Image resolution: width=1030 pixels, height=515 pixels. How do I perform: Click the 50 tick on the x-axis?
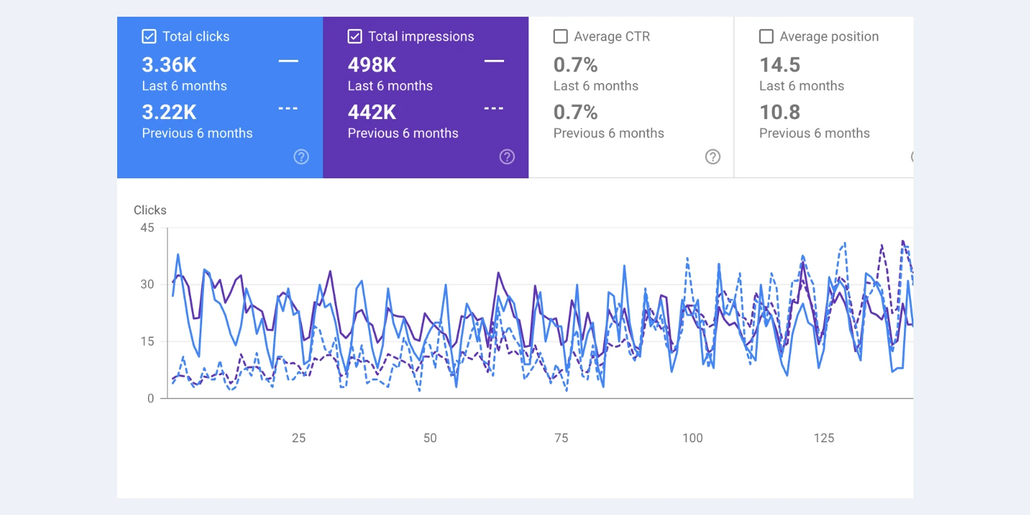point(430,438)
